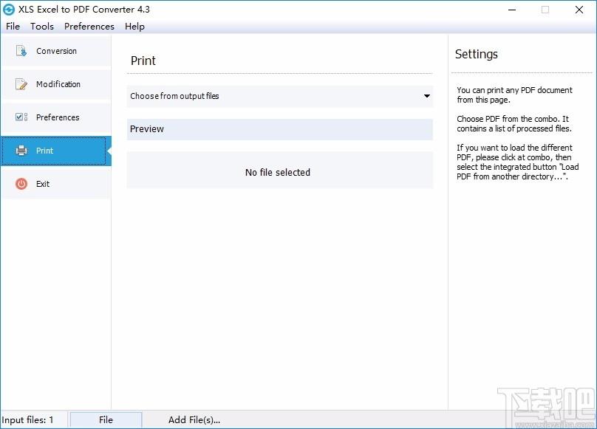
Task: Open the Preferences menu in menu bar
Action: coord(89,27)
